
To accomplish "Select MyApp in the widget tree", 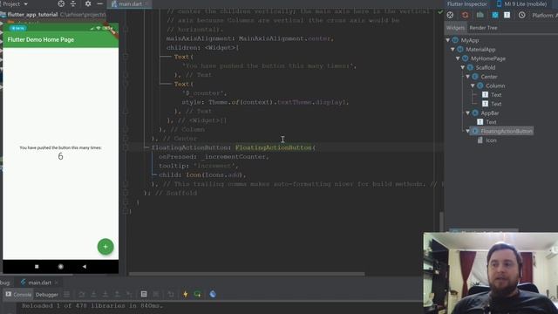I will point(470,40).
